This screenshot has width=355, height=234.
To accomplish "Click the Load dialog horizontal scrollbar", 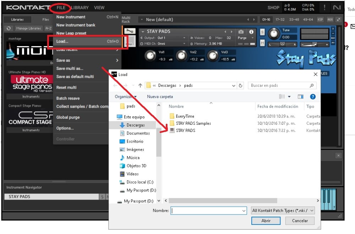I will click(x=223, y=201).
